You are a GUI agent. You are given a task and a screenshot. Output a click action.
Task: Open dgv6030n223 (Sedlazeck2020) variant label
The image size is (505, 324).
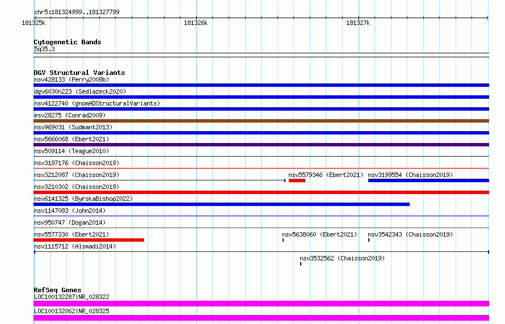tap(80, 91)
